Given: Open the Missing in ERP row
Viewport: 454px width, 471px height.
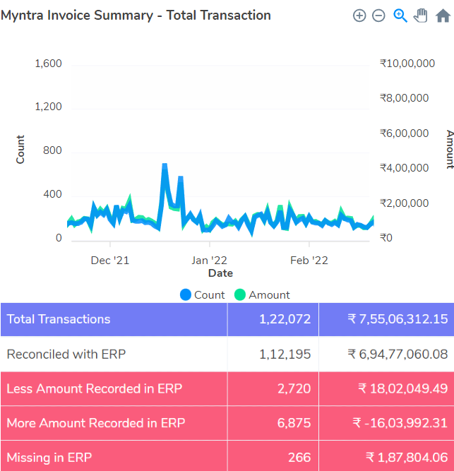Looking at the screenshot, I should click(227, 456).
